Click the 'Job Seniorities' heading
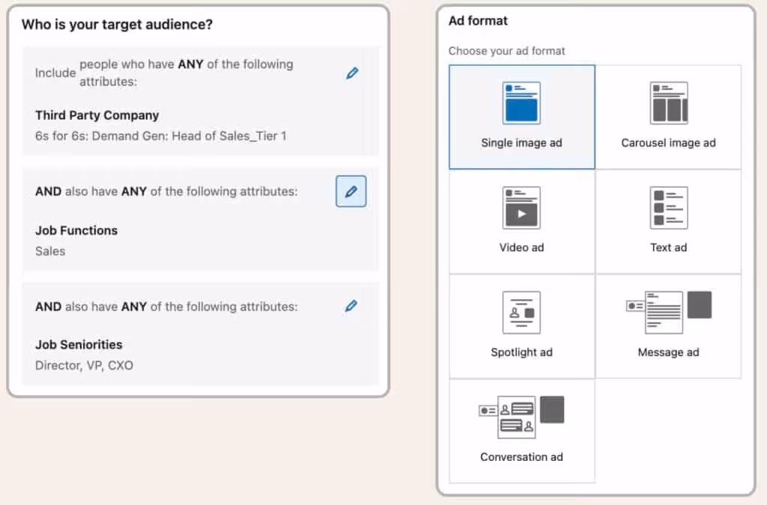767x505 pixels. (x=79, y=345)
